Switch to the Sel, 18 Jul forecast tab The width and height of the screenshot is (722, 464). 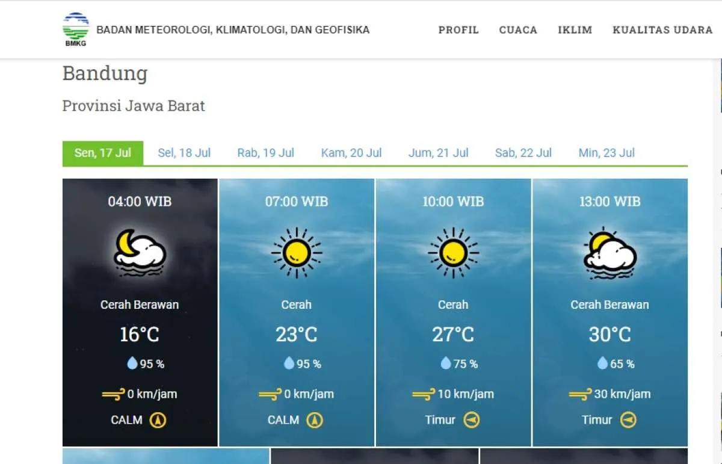[x=184, y=153]
